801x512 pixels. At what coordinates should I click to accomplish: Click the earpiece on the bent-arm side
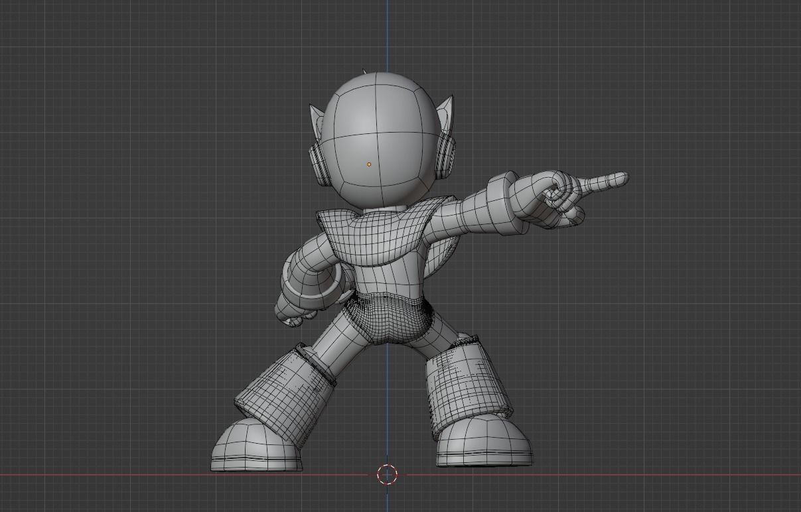[319, 163]
